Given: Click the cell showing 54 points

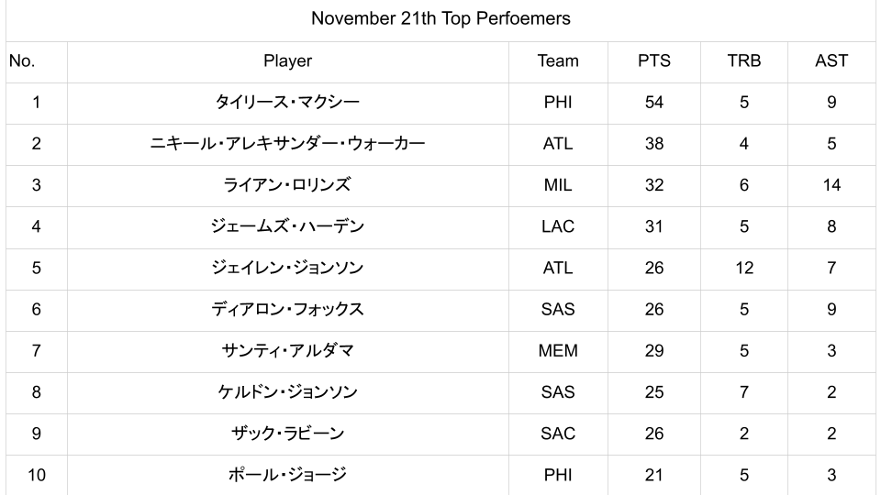Looking at the screenshot, I should (654, 103).
